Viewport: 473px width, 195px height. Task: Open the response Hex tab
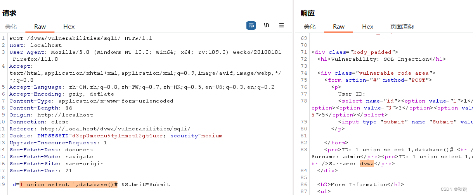coord(368,27)
